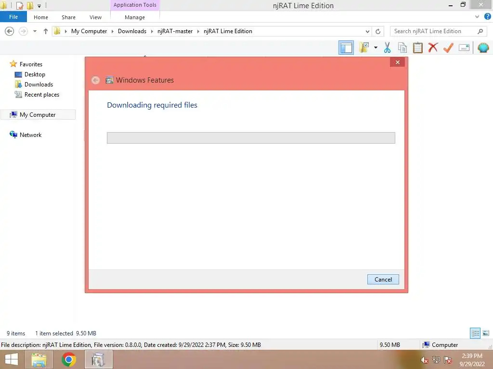
Task: Click the scissors Cut icon
Action: click(388, 48)
